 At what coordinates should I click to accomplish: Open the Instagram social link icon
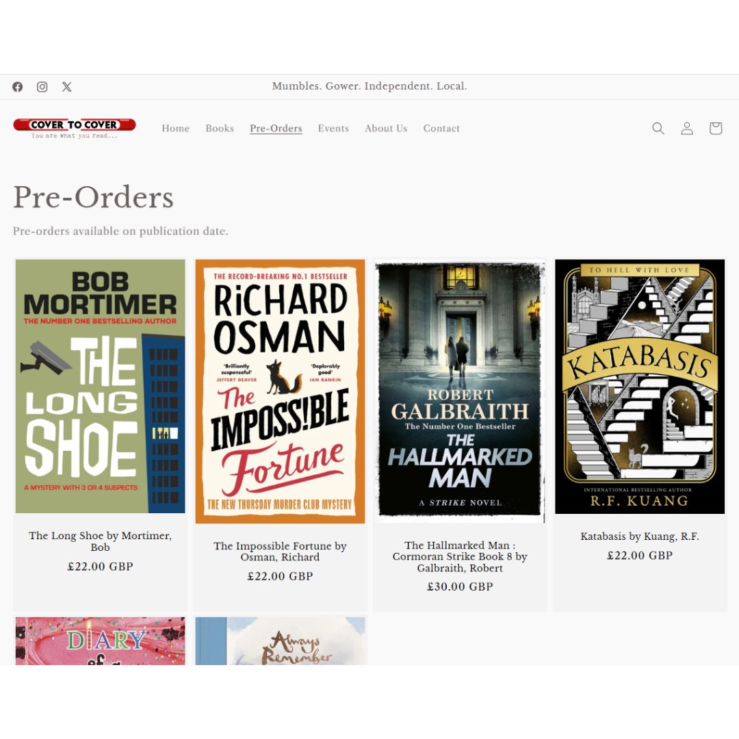pos(42,87)
